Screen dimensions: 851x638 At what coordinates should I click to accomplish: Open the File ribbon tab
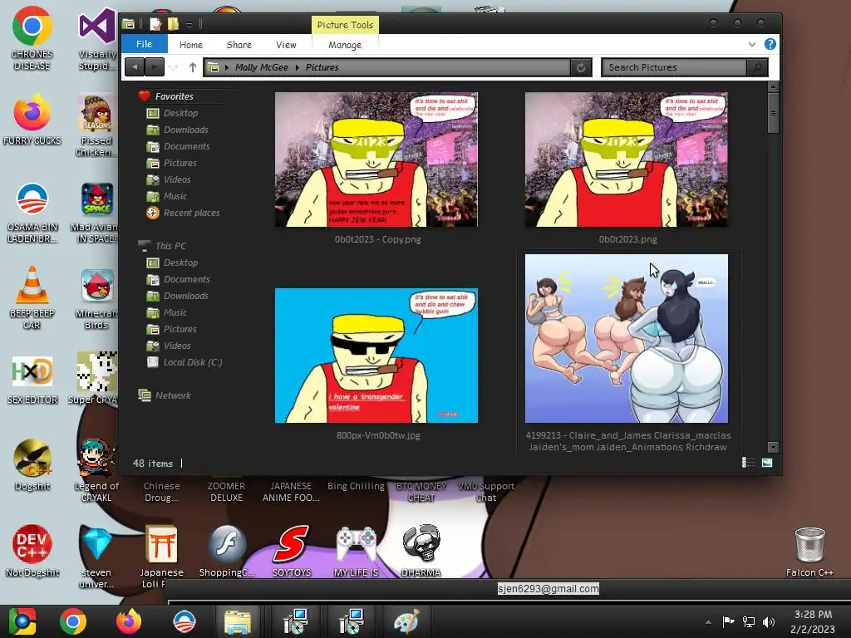144,45
